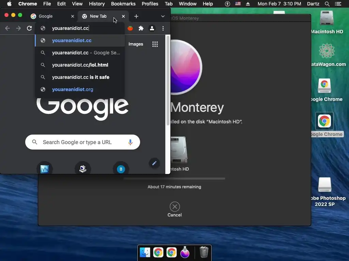Click the date and time clock

tap(279, 4)
